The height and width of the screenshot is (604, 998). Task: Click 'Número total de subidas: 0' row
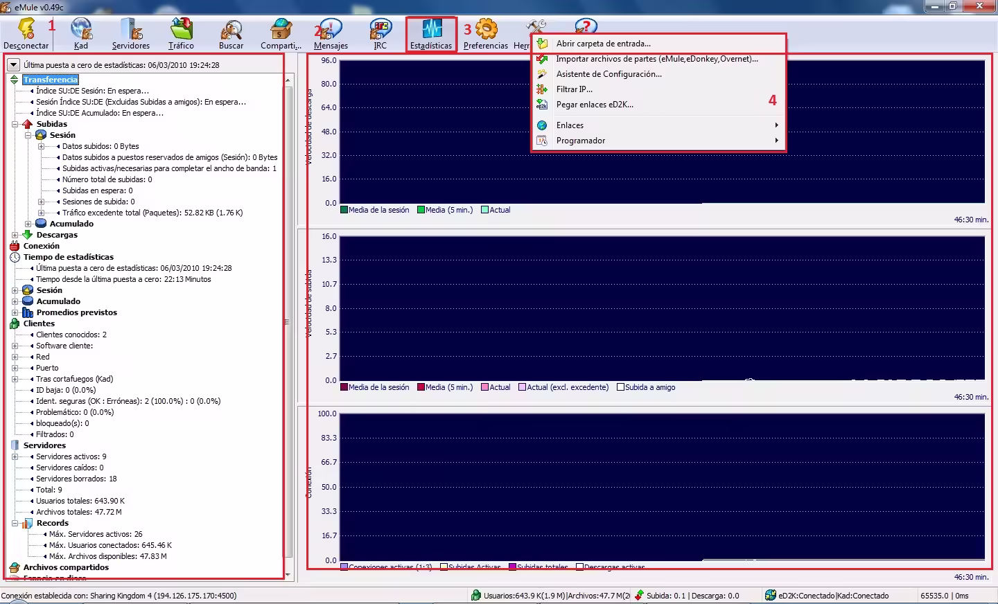click(x=107, y=179)
